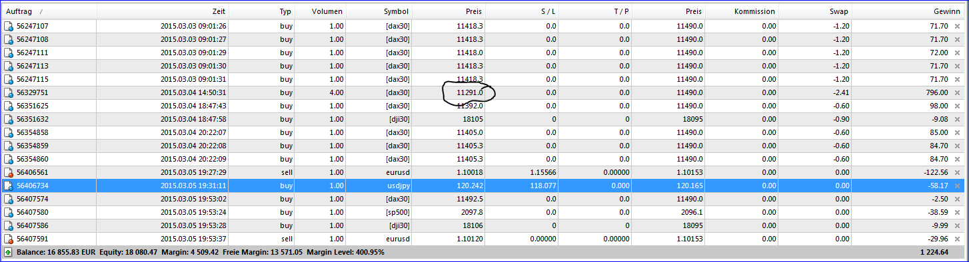The image size is (969, 262).
Task: Close the usdjpy position via x
Action: 958,186
